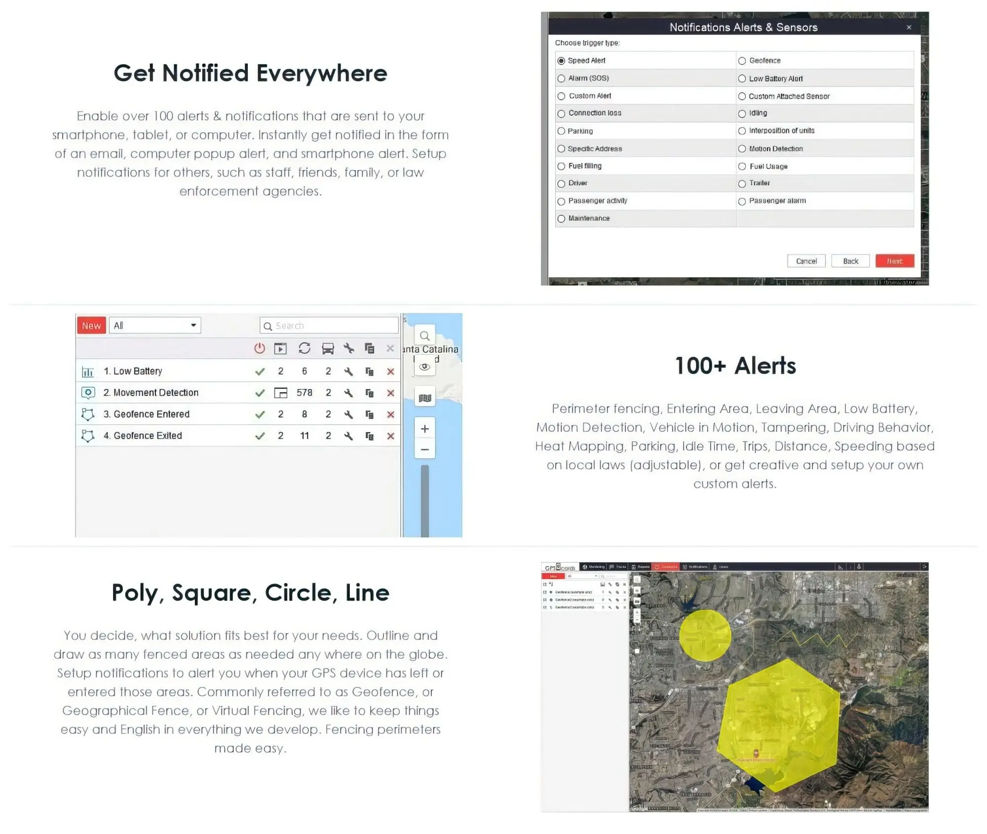Screen dimensions: 987x834
Task: Click the Geofence Exited alert icon
Action: 89,435
